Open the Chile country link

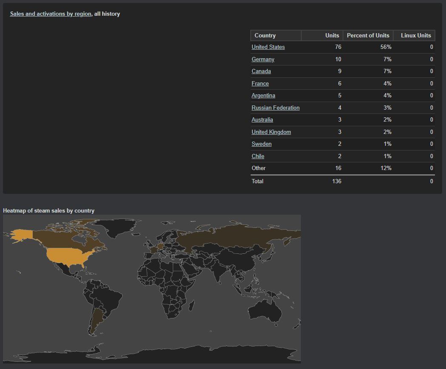[258, 156]
